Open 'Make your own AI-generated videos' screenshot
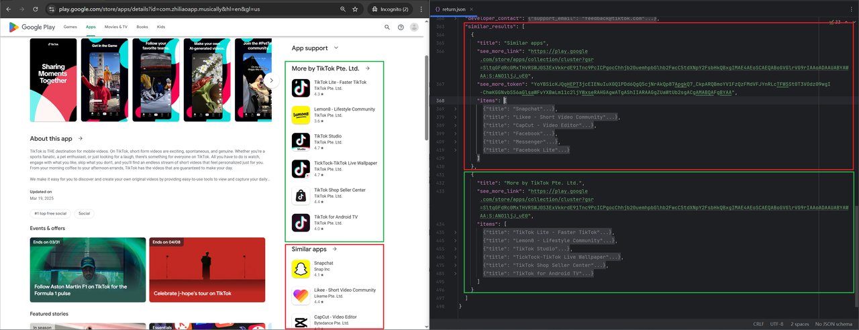The width and height of the screenshot is (859, 330). tap(206, 80)
